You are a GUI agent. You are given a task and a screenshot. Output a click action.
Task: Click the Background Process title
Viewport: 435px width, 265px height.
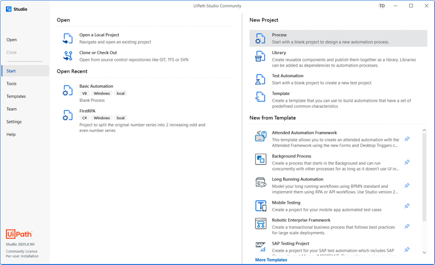point(291,156)
